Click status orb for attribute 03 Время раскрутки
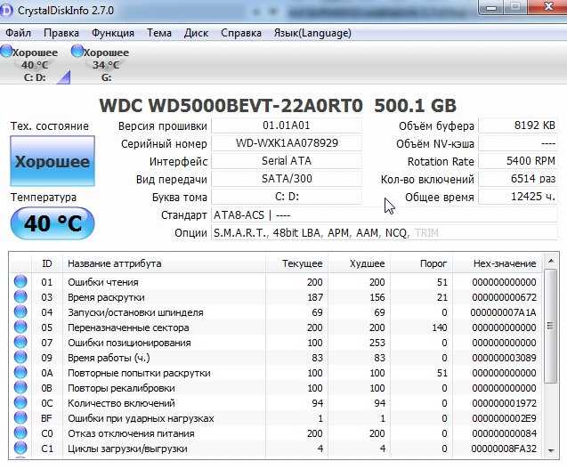This screenshot has height=469, width=567. [x=20, y=297]
